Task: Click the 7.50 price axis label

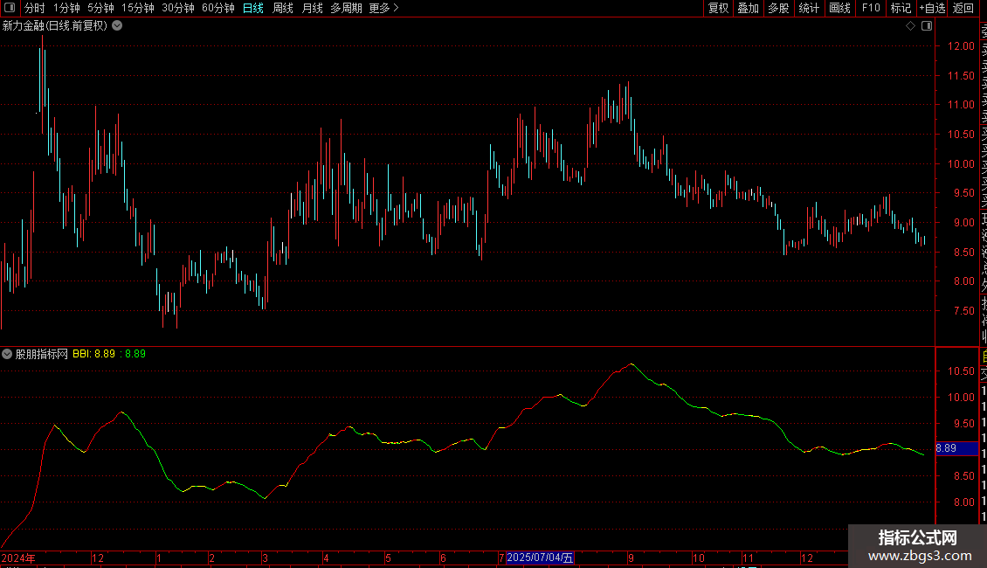Action: coord(963,310)
